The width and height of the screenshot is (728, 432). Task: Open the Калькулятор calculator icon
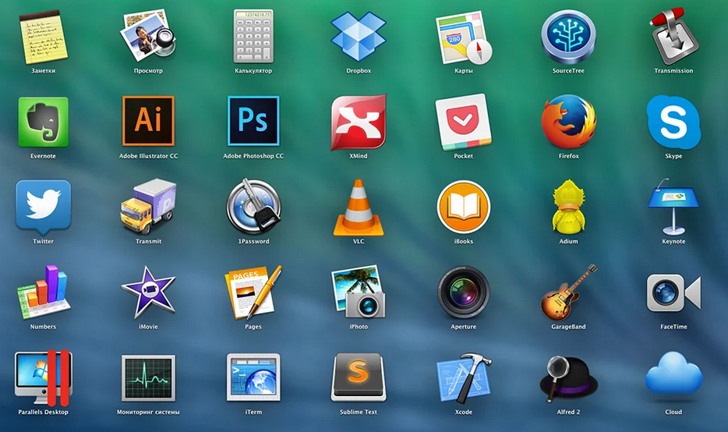point(253,36)
